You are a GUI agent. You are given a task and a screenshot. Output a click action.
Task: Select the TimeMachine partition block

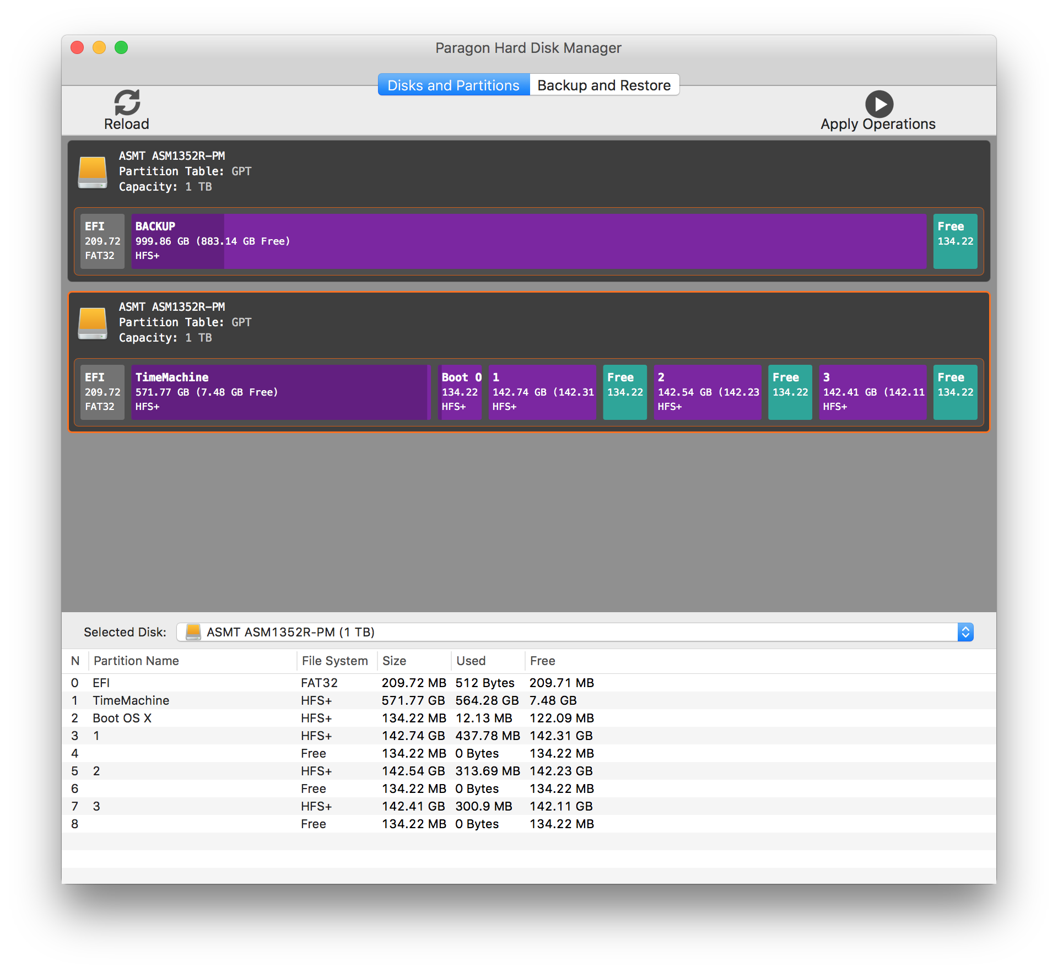coord(281,392)
